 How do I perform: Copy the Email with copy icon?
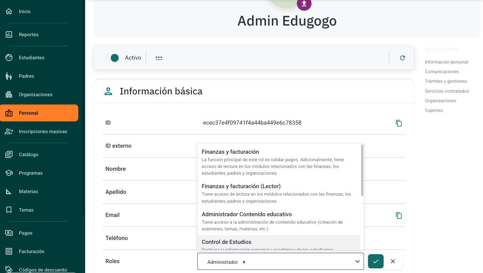(399, 215)
